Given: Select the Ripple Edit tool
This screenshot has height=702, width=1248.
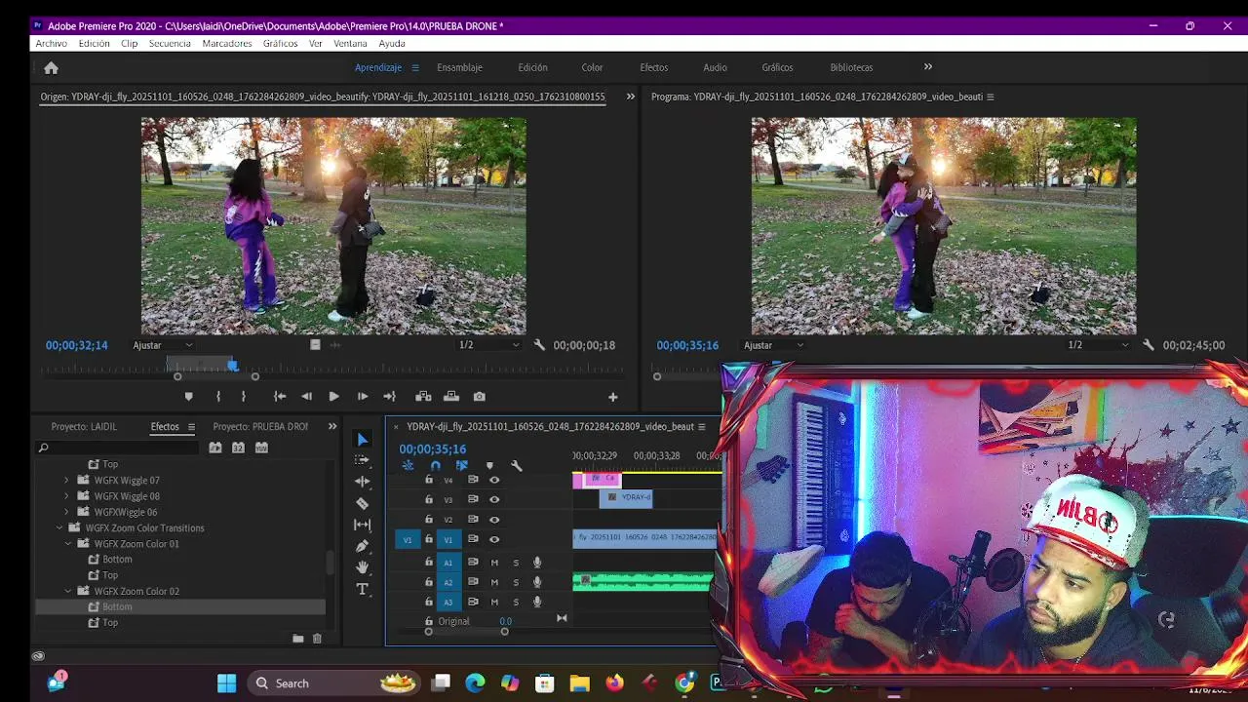Looking at the screenshot, I should click(363, 482).
